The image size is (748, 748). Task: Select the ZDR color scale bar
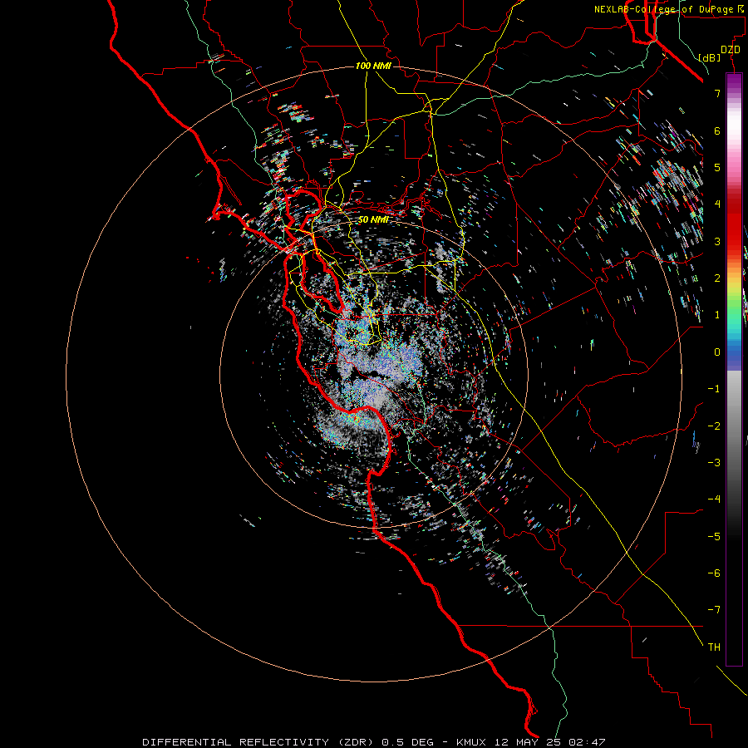coord(734,369)
